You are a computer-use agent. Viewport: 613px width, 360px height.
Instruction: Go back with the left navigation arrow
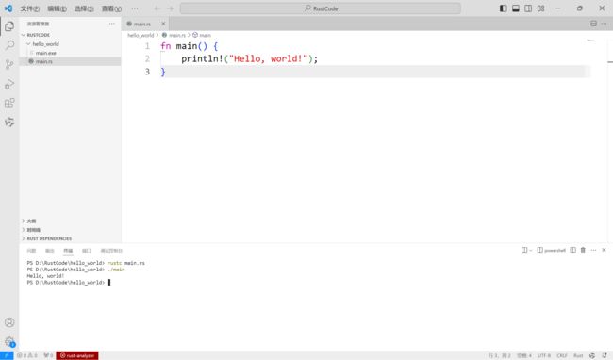point(157,8)
